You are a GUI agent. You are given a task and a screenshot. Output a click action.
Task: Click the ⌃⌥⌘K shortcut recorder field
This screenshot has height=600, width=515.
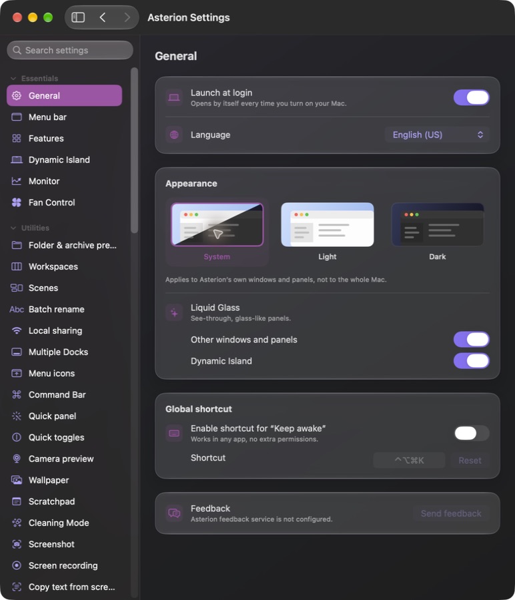tap(409, 461)
